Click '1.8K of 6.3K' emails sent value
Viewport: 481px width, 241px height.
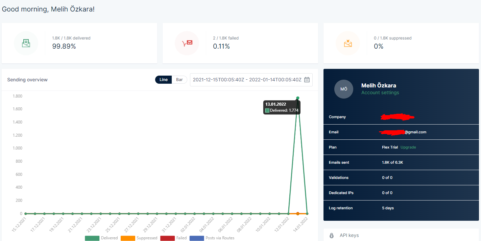pyautogui.click(x=392, y=162)
